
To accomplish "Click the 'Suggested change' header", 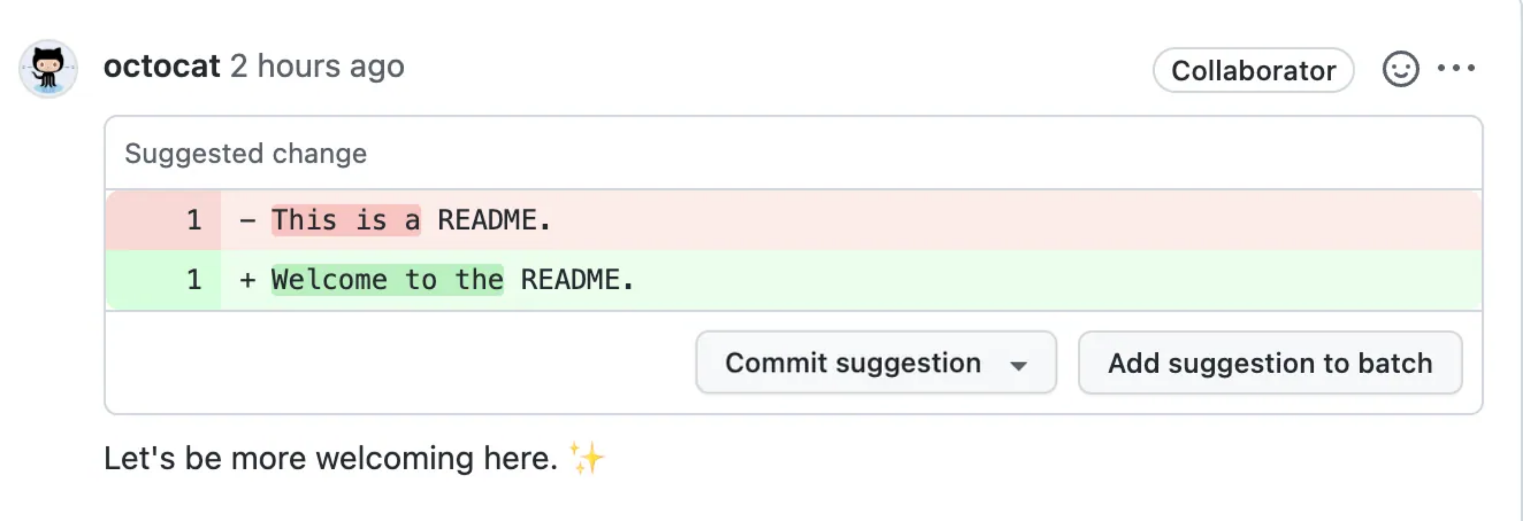I will pyautogui.click(x=245, y=154).
